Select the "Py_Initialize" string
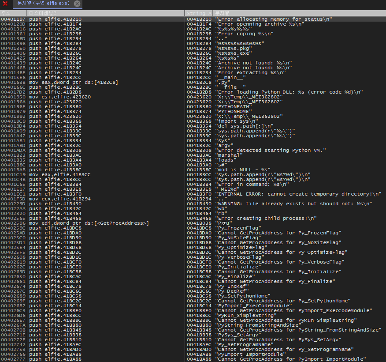The width and height of the screenshot is (386, 362). click(238, 267)
